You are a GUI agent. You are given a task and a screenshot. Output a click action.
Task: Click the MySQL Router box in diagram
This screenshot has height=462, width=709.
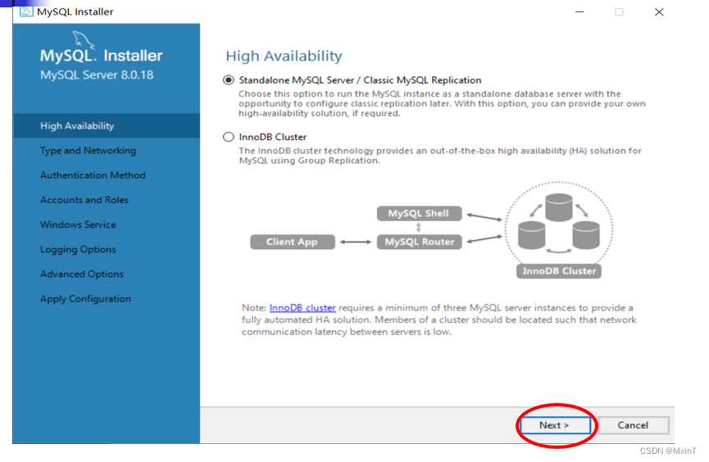tap(419, 242)
